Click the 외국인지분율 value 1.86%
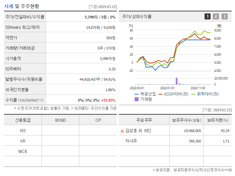Viewport: 235px width, 176px height. click(110, 90)
